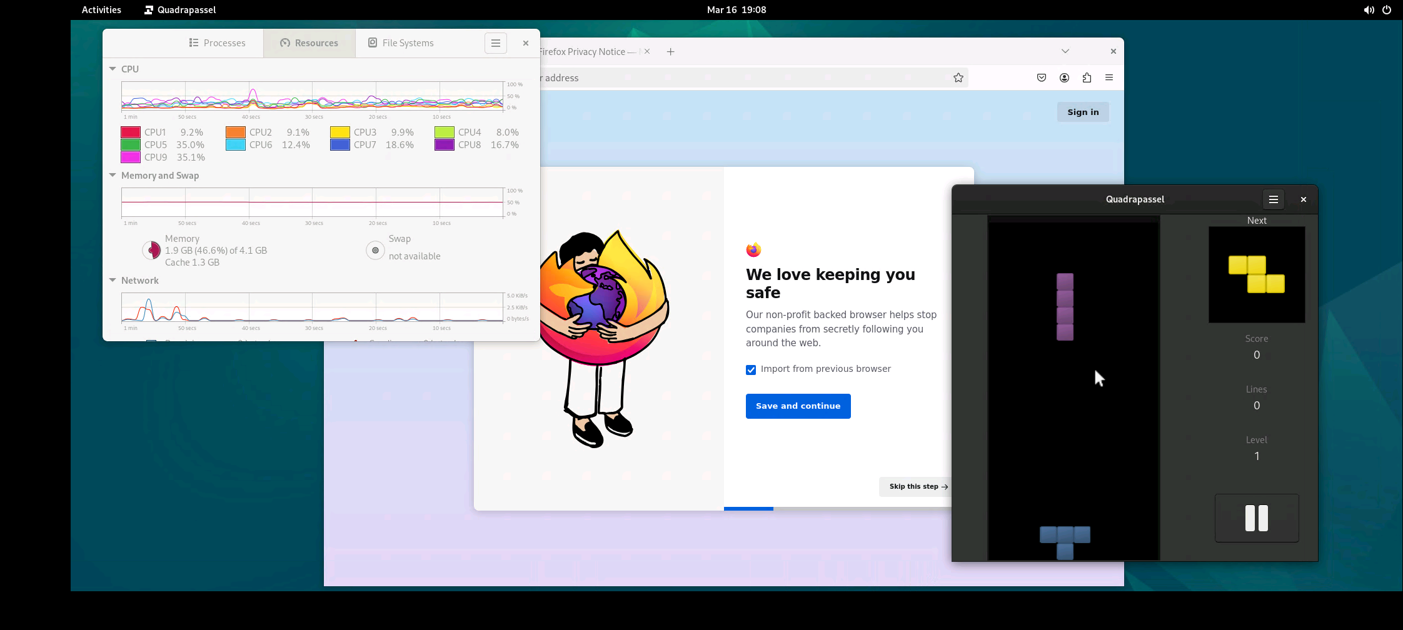Click the 'Cache 1.3 GB' text
1403x630 pixels.
(192, 262)
